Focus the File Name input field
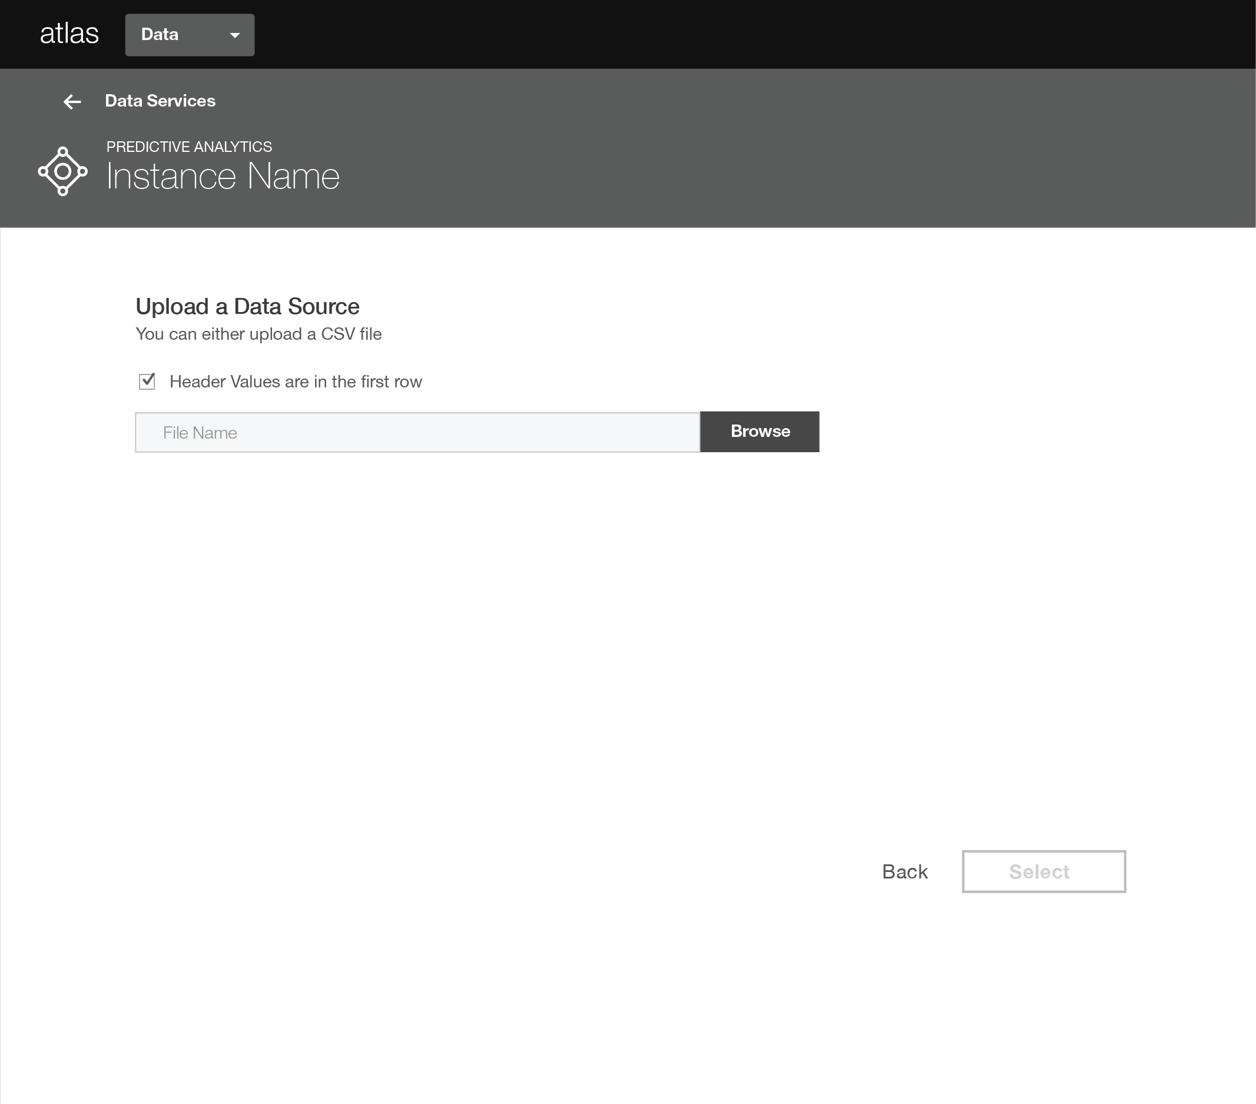Image resolution: width=1256 pixels, height=1104 pixels. click(x=417, y=433)
